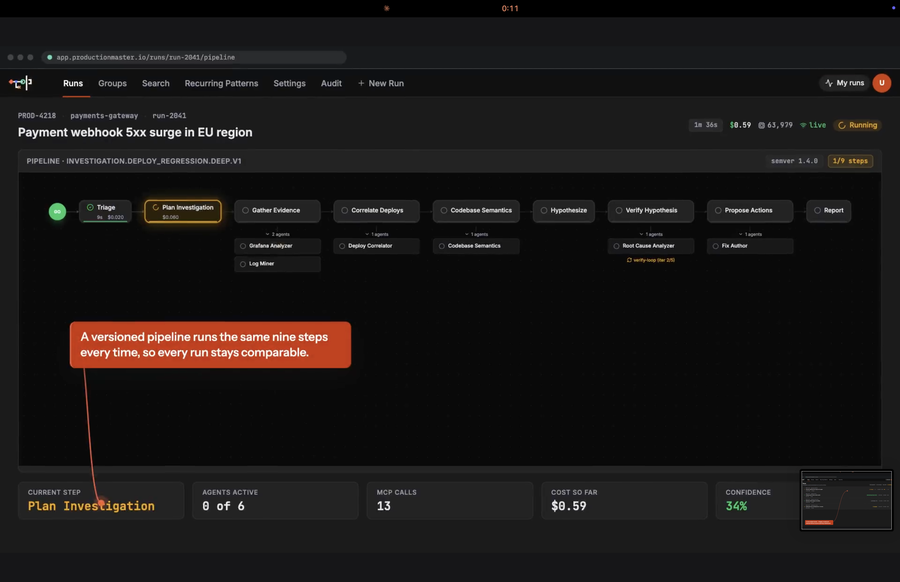Viewport: 900px width, 582px height.
Task: Select the Fix Author agent status circle
Action: point(716,246)
